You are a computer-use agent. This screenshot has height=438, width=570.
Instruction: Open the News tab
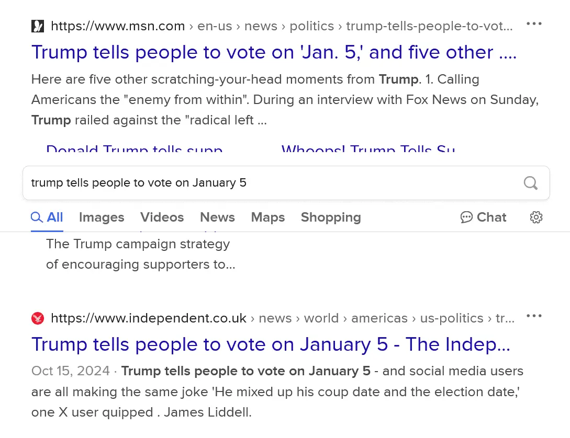point(217,217)
